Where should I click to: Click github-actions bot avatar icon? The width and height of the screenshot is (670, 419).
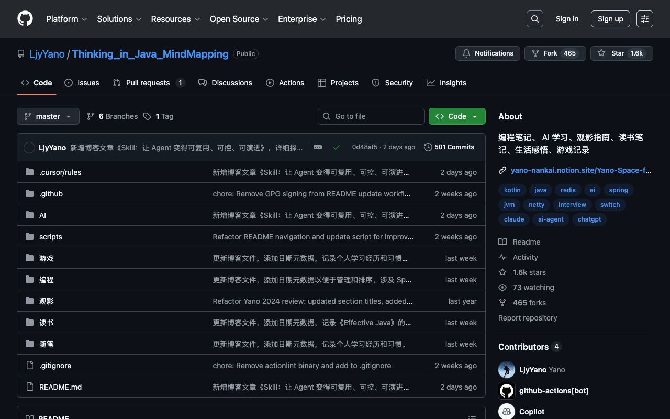click(507, 391)
